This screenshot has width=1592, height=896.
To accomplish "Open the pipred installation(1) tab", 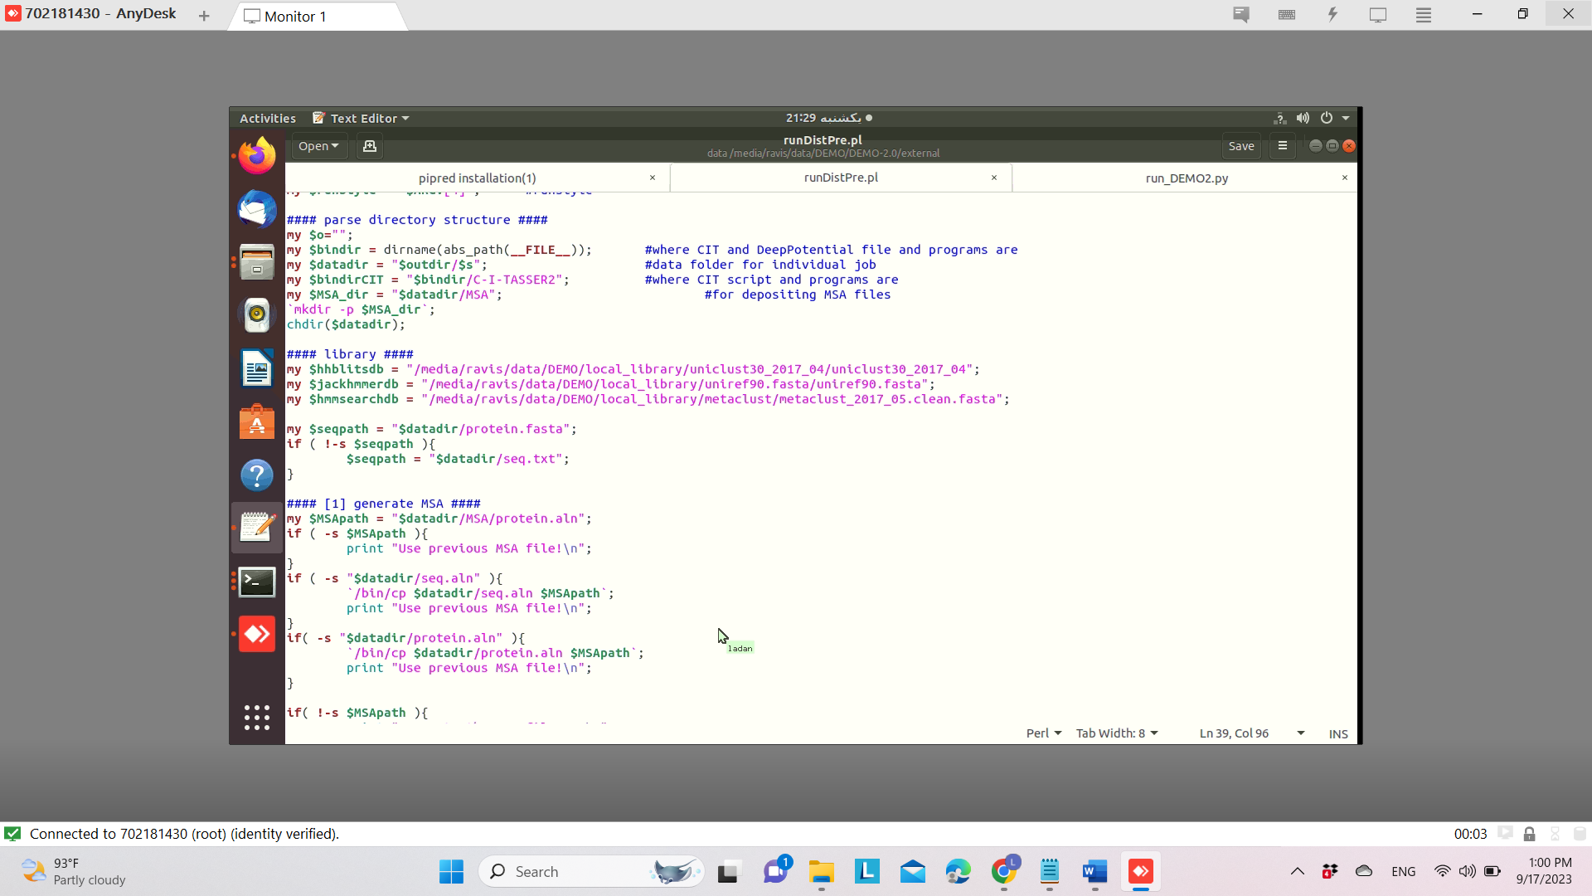I will (x=477, y=178).
